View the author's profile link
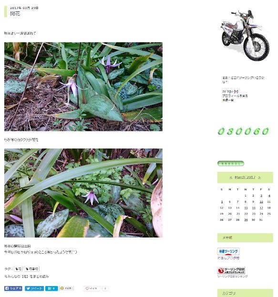Image resolution: width=278 pixels, height=297 pixels. click(x=235, y=96)
